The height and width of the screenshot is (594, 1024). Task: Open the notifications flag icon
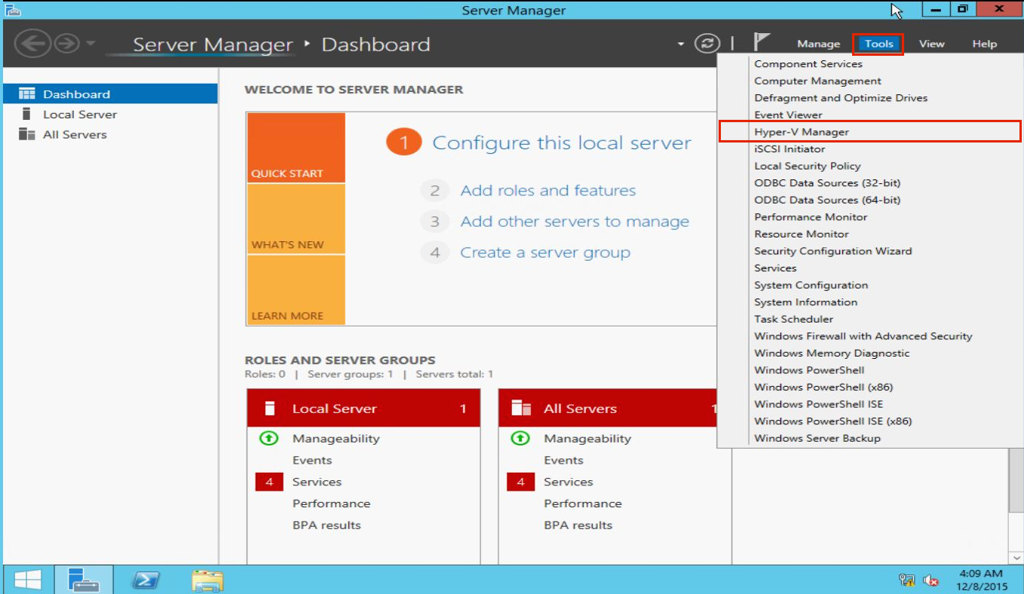pyautogui.click(x=761, y=43)
